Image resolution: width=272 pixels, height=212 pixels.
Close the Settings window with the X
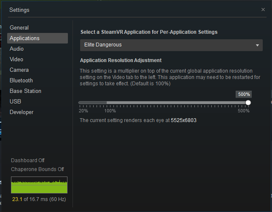(x=263, y=10)
